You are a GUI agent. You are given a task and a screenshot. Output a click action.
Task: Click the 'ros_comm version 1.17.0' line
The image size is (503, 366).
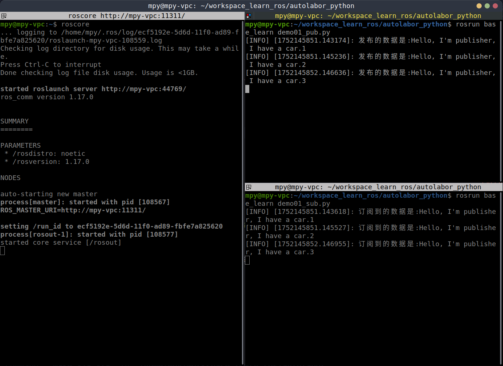47,97
